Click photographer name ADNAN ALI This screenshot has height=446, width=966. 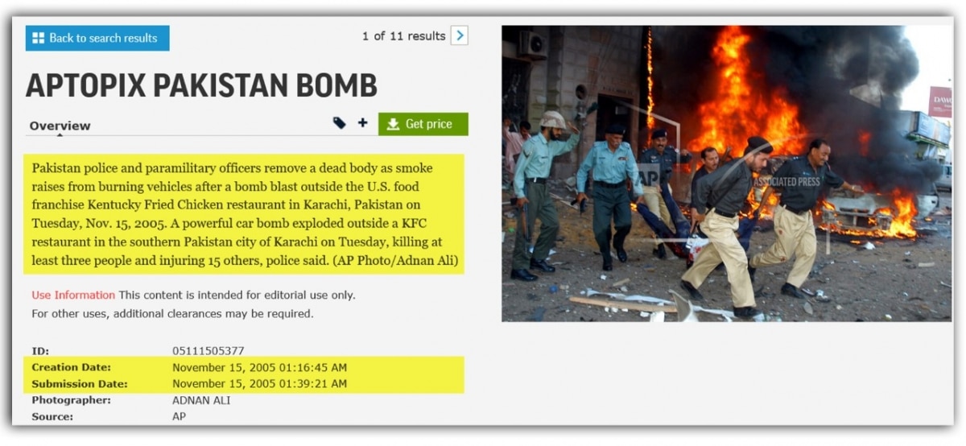click(201, 400)
